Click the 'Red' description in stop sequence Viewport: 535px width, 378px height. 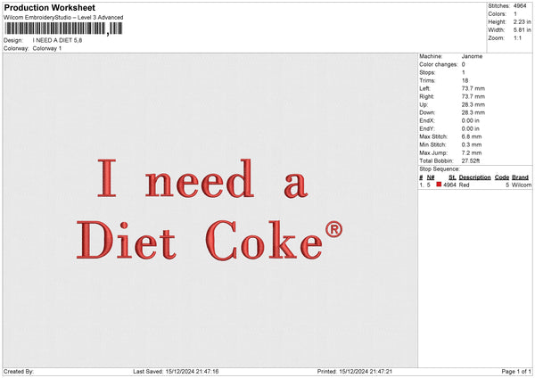(x=464, y=185)
